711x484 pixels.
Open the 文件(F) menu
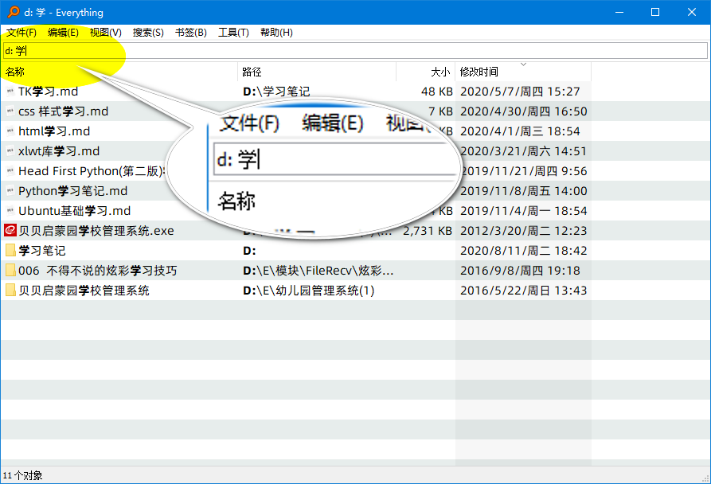click(x=20, y=33)
